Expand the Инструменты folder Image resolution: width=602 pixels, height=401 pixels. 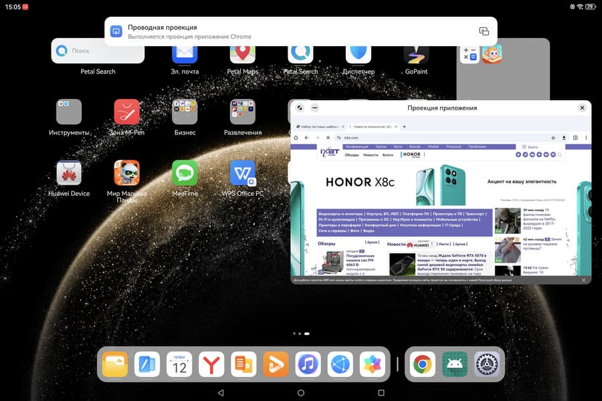click(69, 112)
